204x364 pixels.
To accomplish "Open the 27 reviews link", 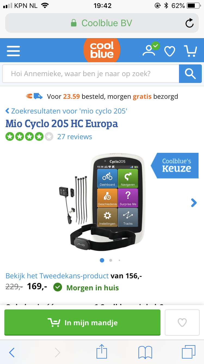I will (75, 136).
